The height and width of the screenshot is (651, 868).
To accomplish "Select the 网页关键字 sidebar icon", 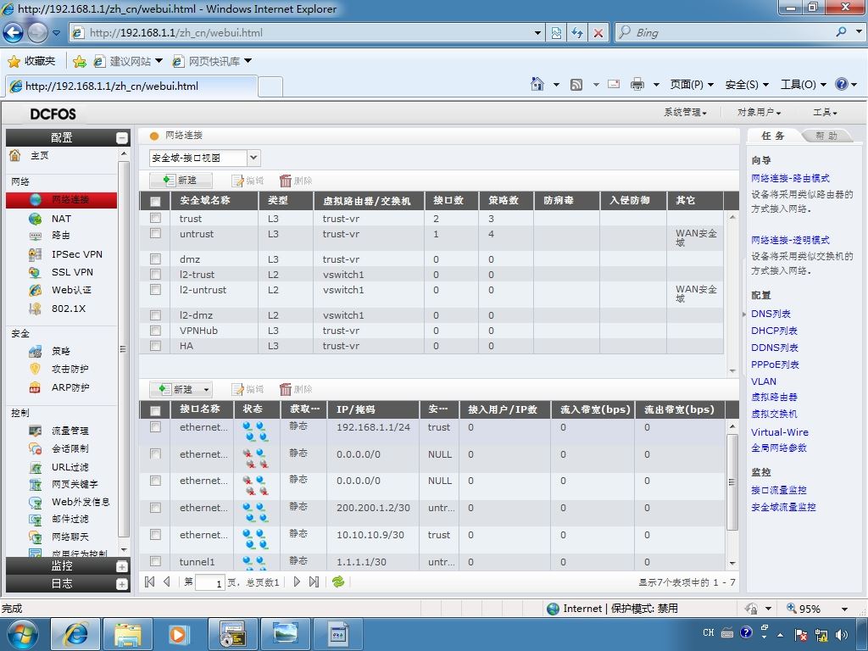I will point(36,484).
